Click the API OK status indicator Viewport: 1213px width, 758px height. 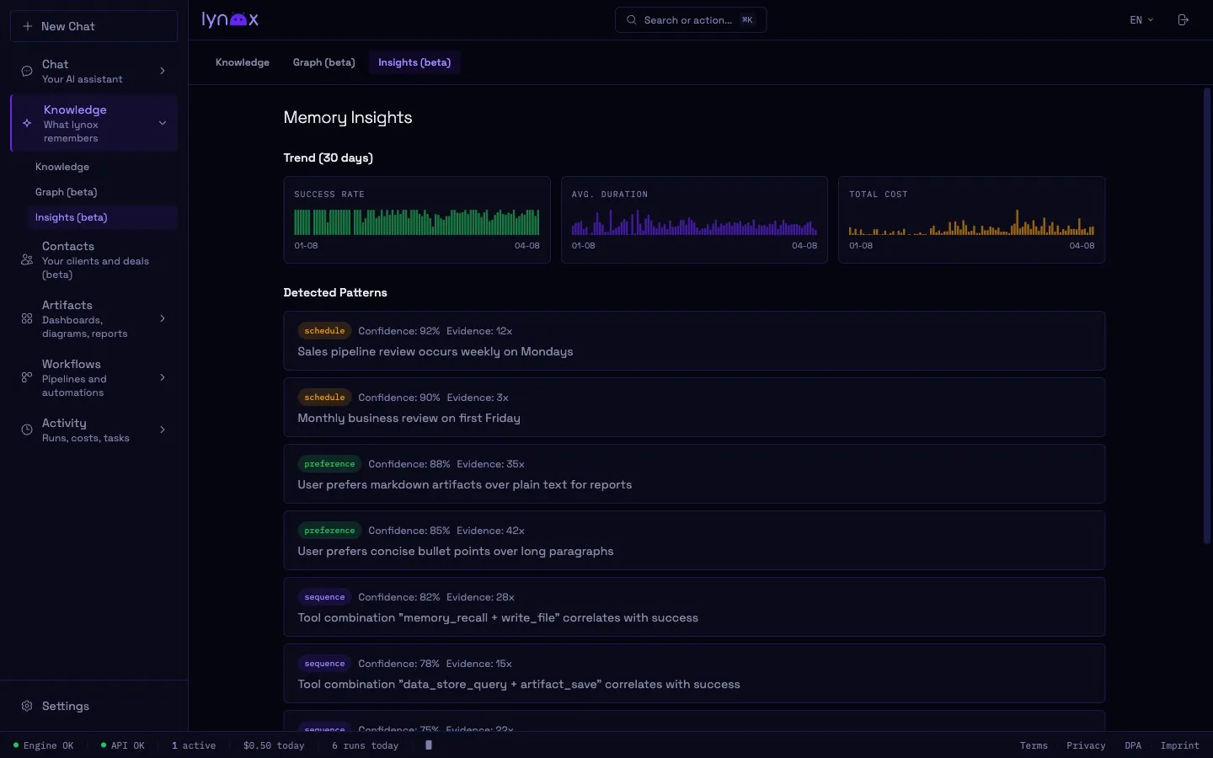coord(123,745)
